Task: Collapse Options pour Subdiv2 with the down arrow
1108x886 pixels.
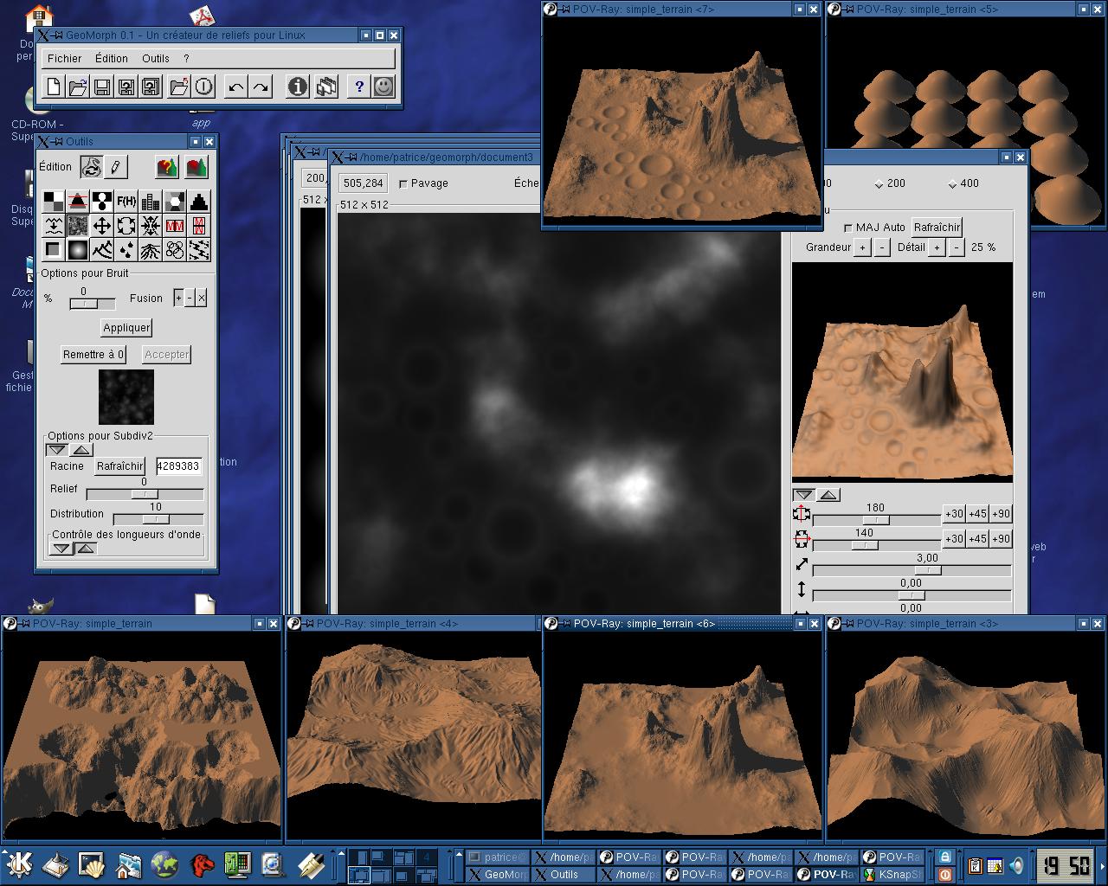Action: pyautogui.click(x=56, y=450)
